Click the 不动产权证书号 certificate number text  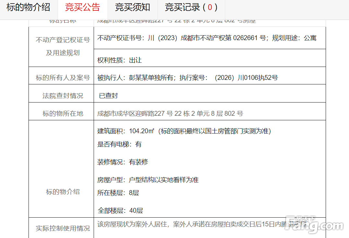(x=206, y=38)
